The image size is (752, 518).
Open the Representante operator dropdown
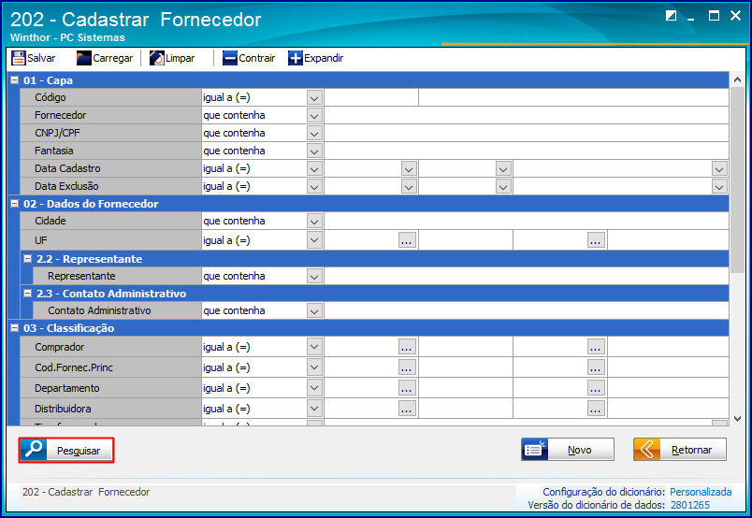click(314, 276)
